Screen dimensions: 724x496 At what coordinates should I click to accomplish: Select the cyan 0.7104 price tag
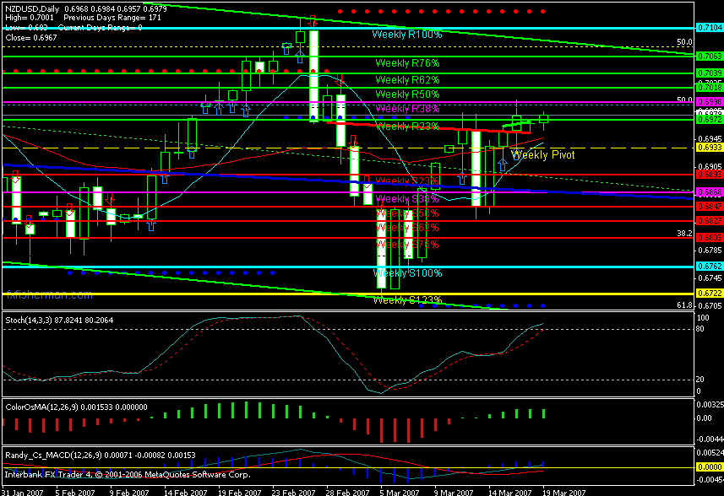(708, 28)
